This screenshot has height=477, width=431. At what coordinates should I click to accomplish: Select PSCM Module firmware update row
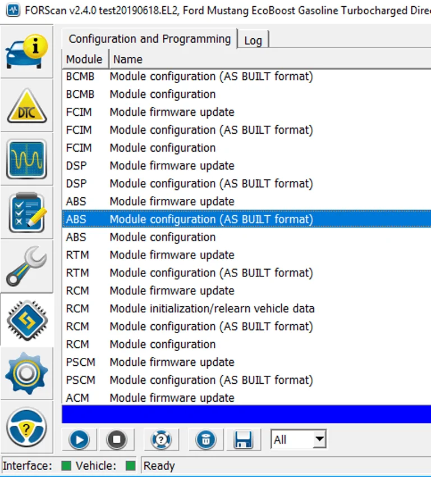pos(246,362)
